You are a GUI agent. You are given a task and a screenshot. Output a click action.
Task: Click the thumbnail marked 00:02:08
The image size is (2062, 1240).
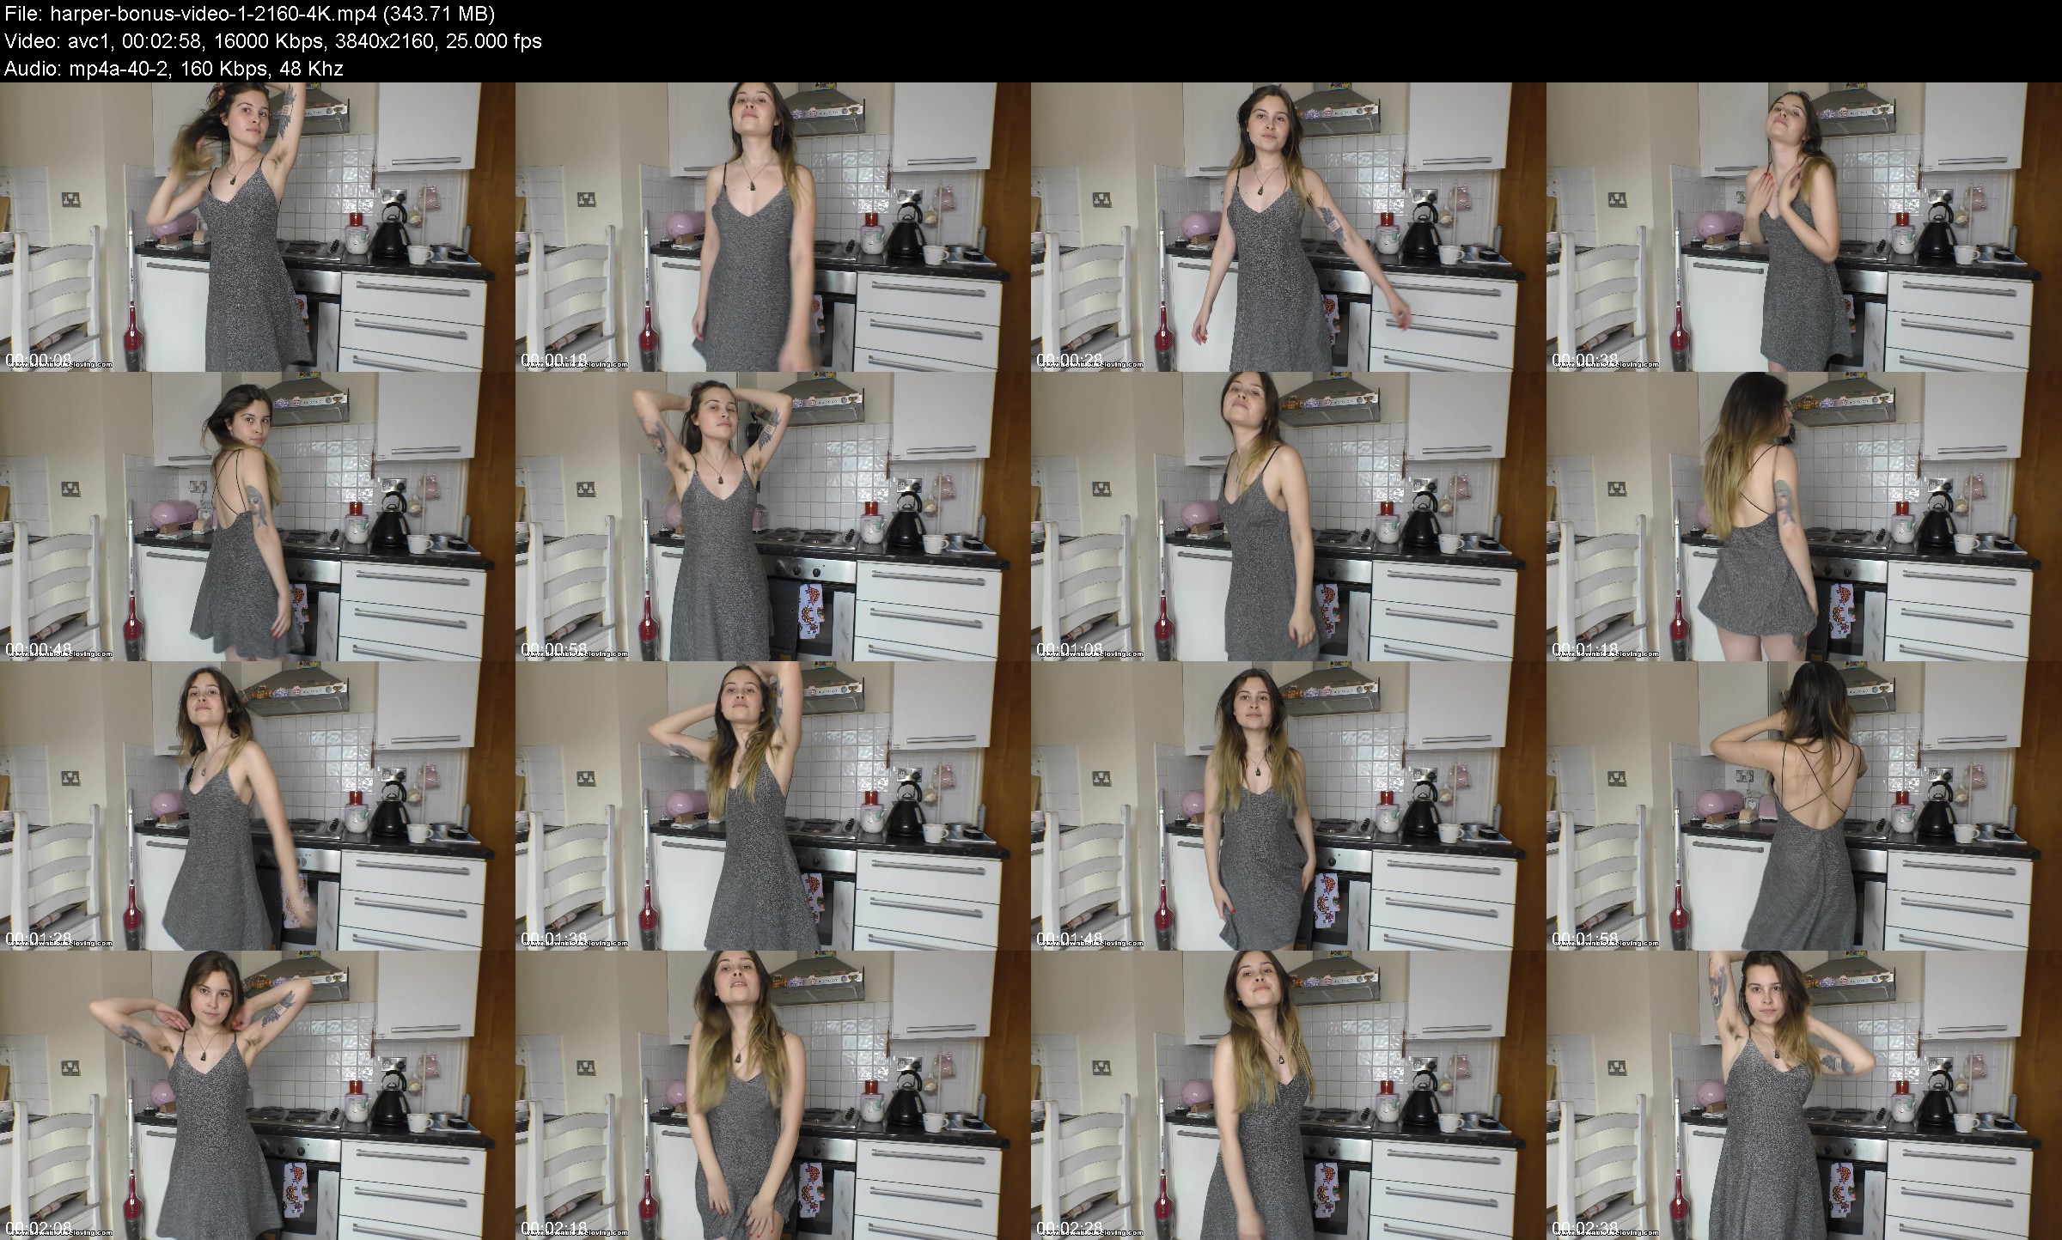click(x=257, y=1095)
